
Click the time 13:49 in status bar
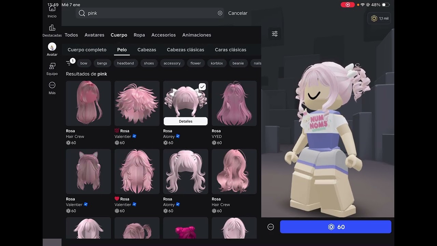(x=53, y=5)
